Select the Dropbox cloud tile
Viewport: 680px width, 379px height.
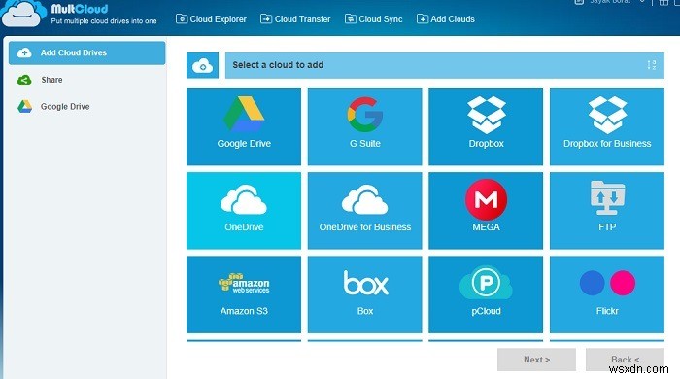click(486, 126)
